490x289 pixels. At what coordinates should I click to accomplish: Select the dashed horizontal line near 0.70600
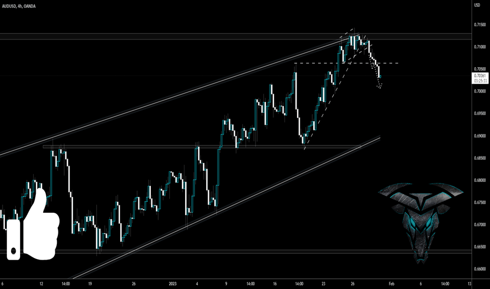click(346, 64)
